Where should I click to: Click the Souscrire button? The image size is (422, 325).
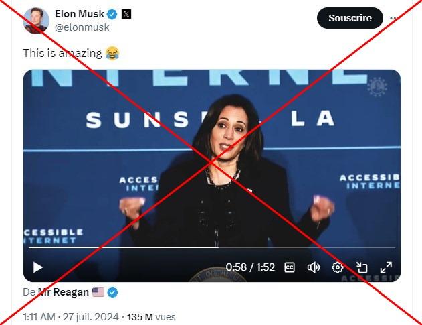350,18
